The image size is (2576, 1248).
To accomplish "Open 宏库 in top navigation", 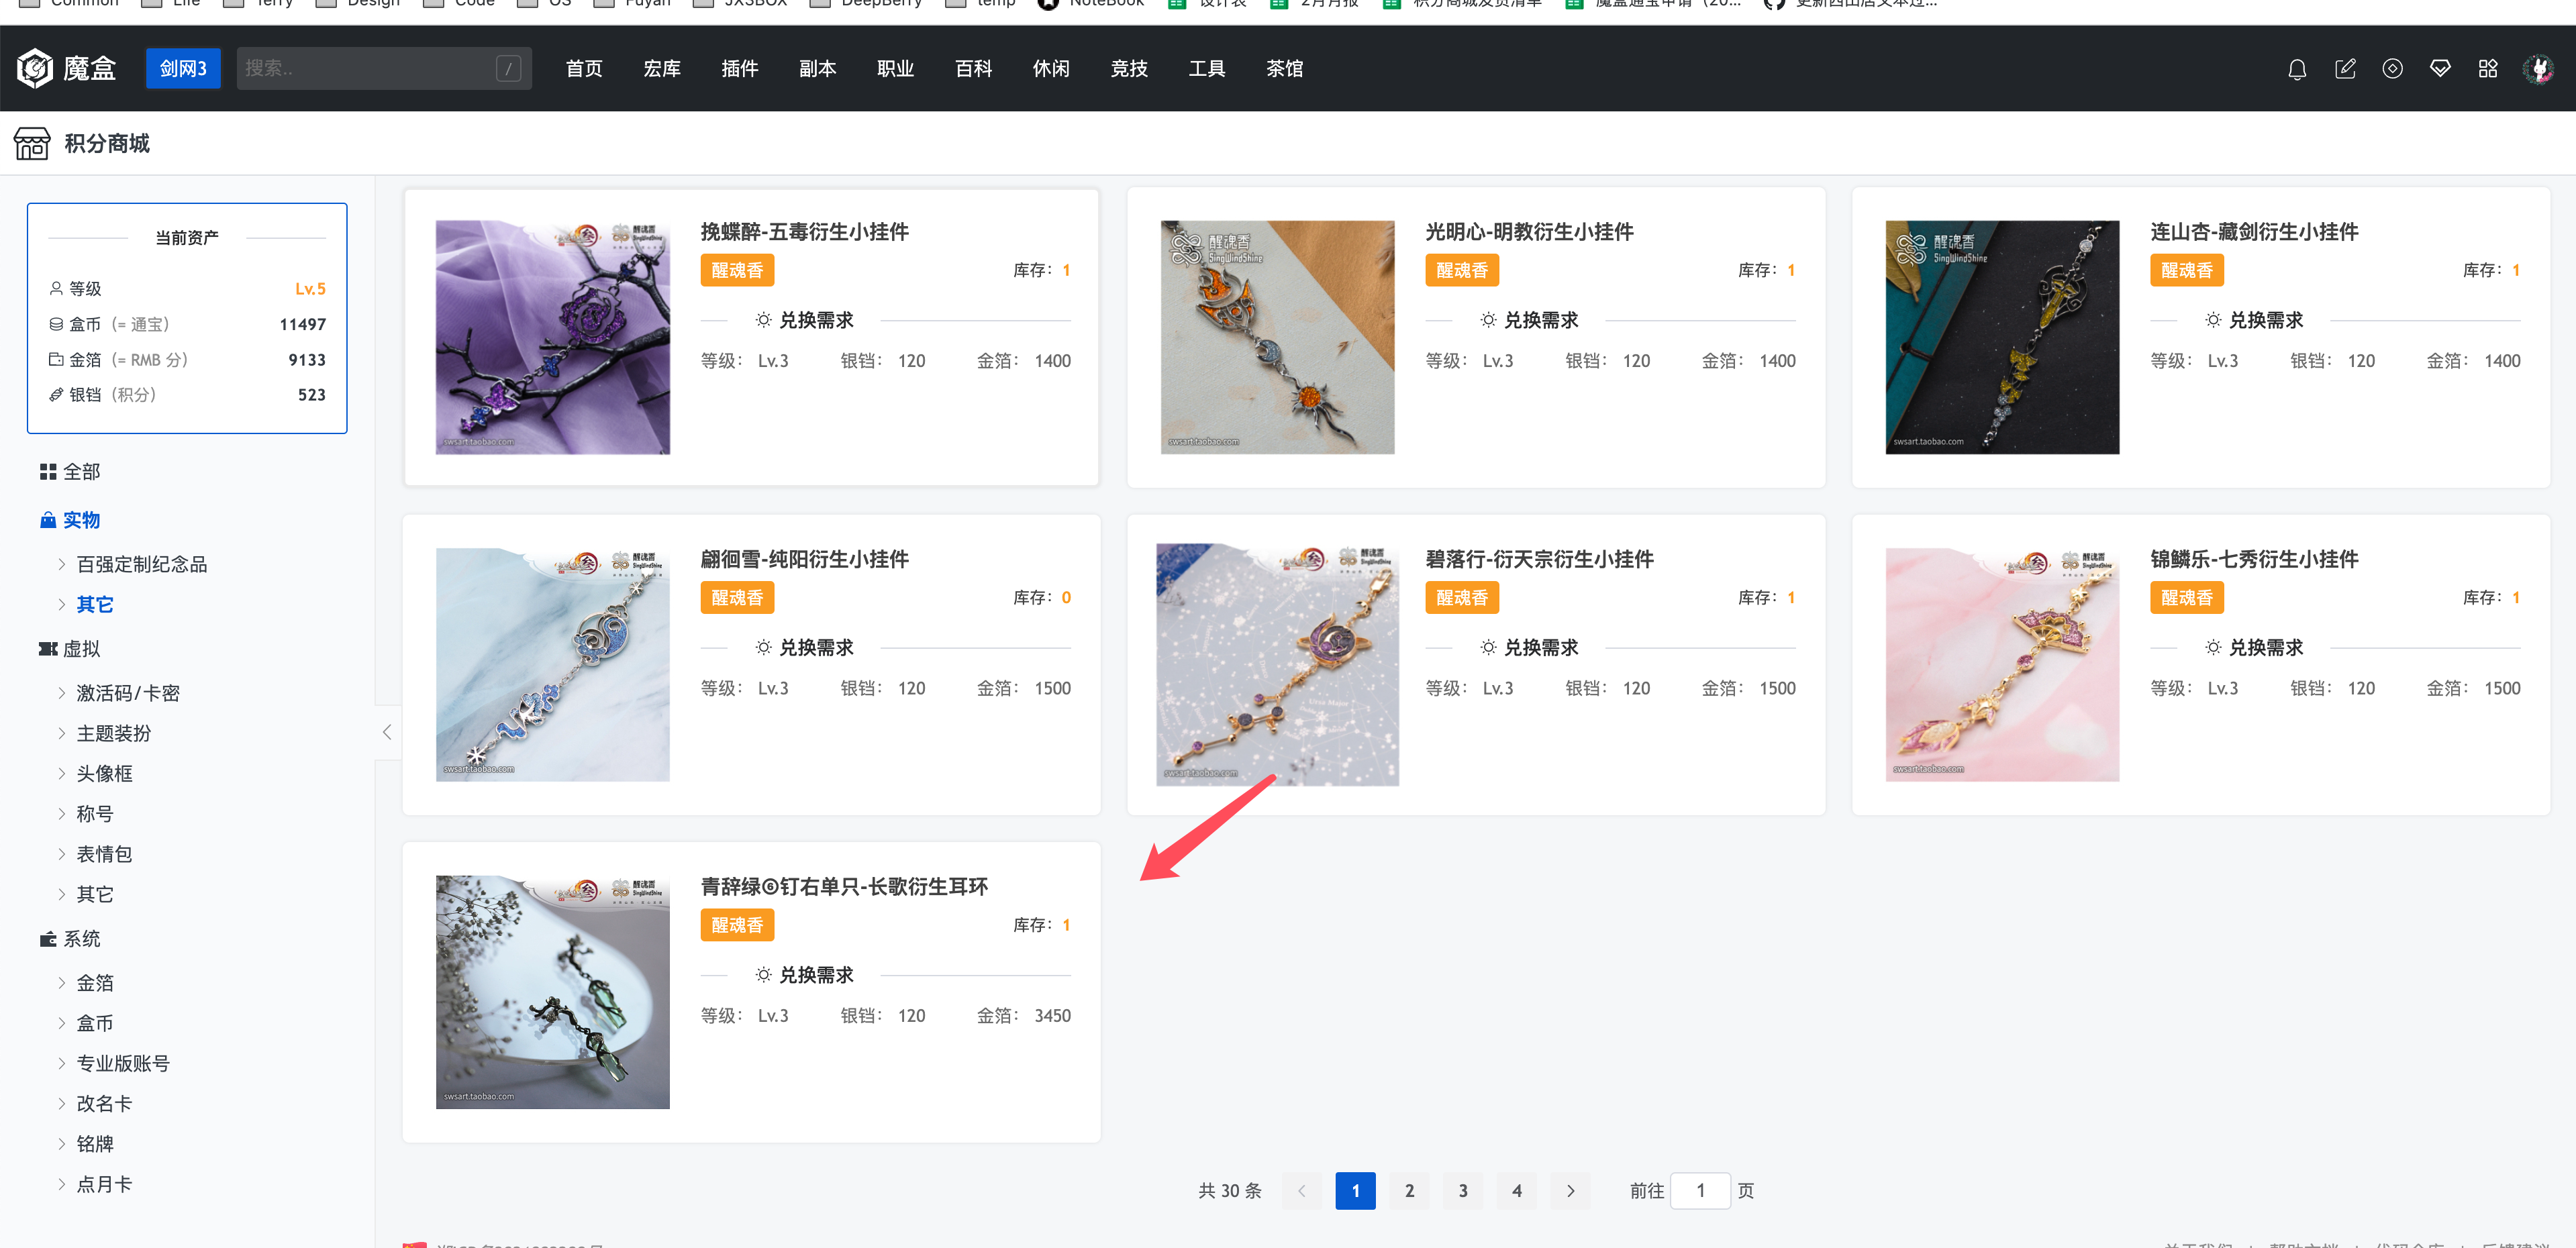I will tap(662, 68).
